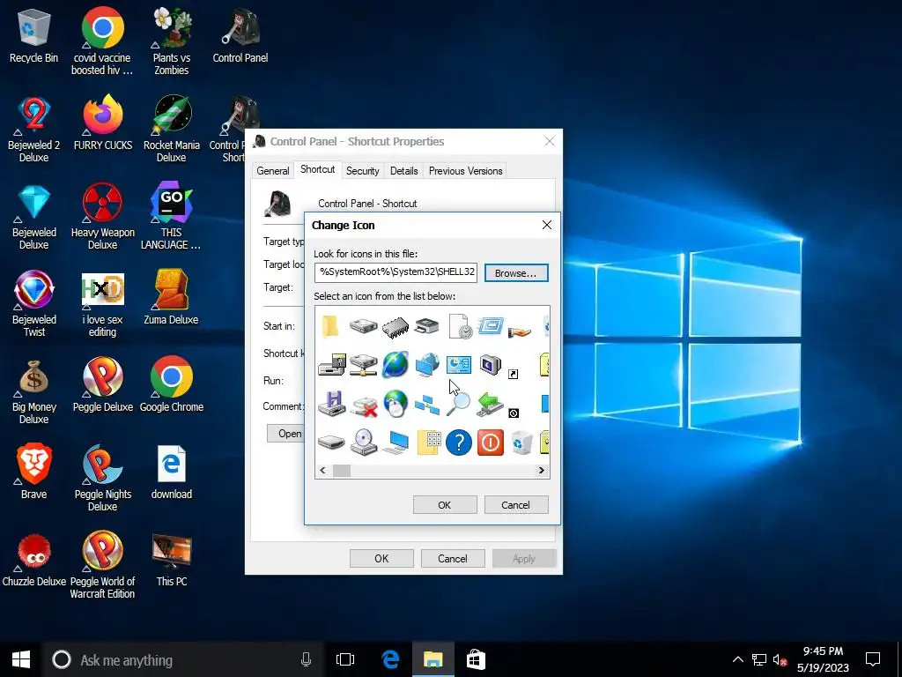Select the Recycle Bin desktop icon
Viewport: 902px width, 677px height.
[x=33, y=35]
